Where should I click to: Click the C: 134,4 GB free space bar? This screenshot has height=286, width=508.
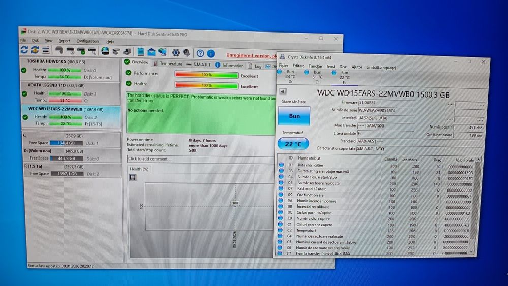66,143
